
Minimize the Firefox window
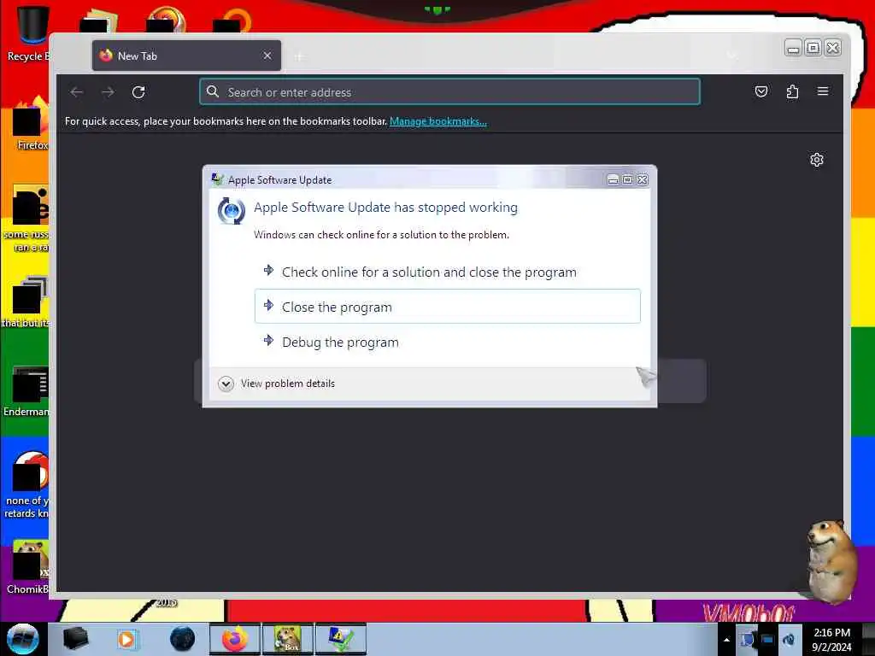(x=793, y=48)
